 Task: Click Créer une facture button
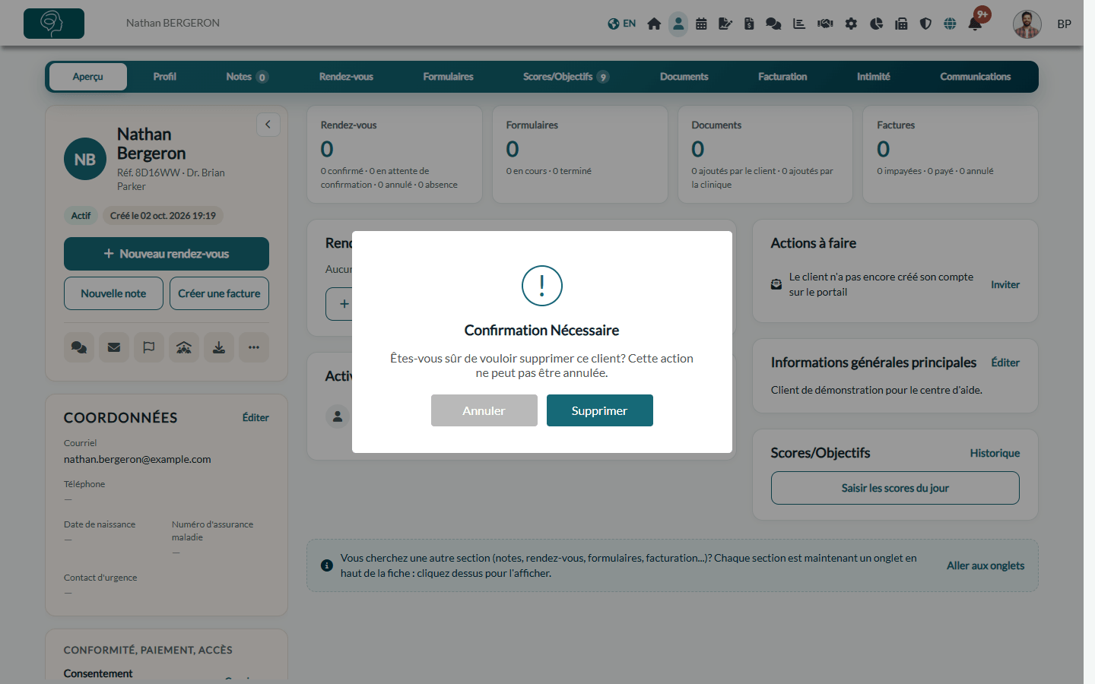point(219,293)
